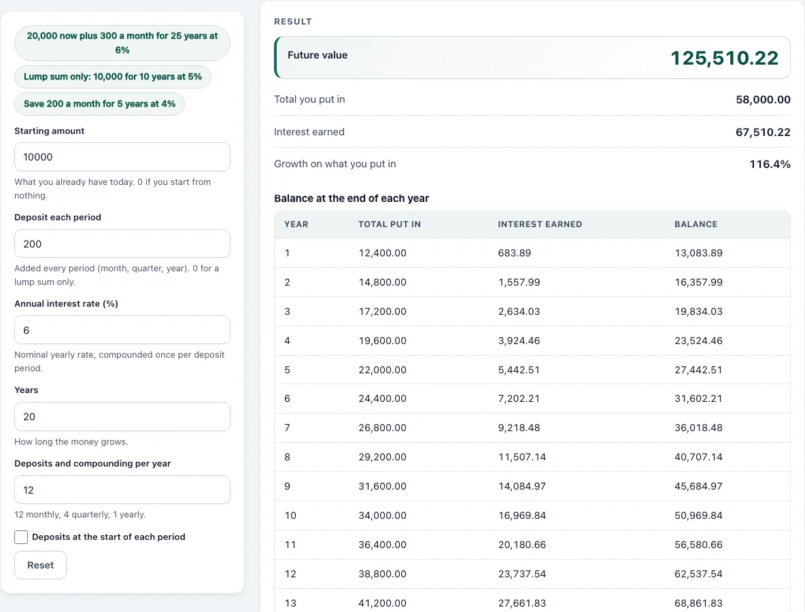Click year 5 total put in 22,000.00
Viewport: 805px width, 612px height.
(x=383, y=370)
